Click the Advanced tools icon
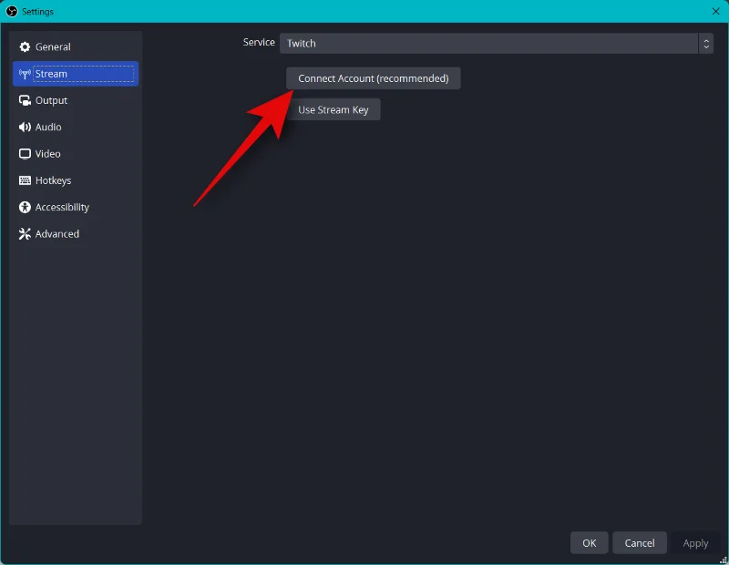 click(x=25, y=234)
